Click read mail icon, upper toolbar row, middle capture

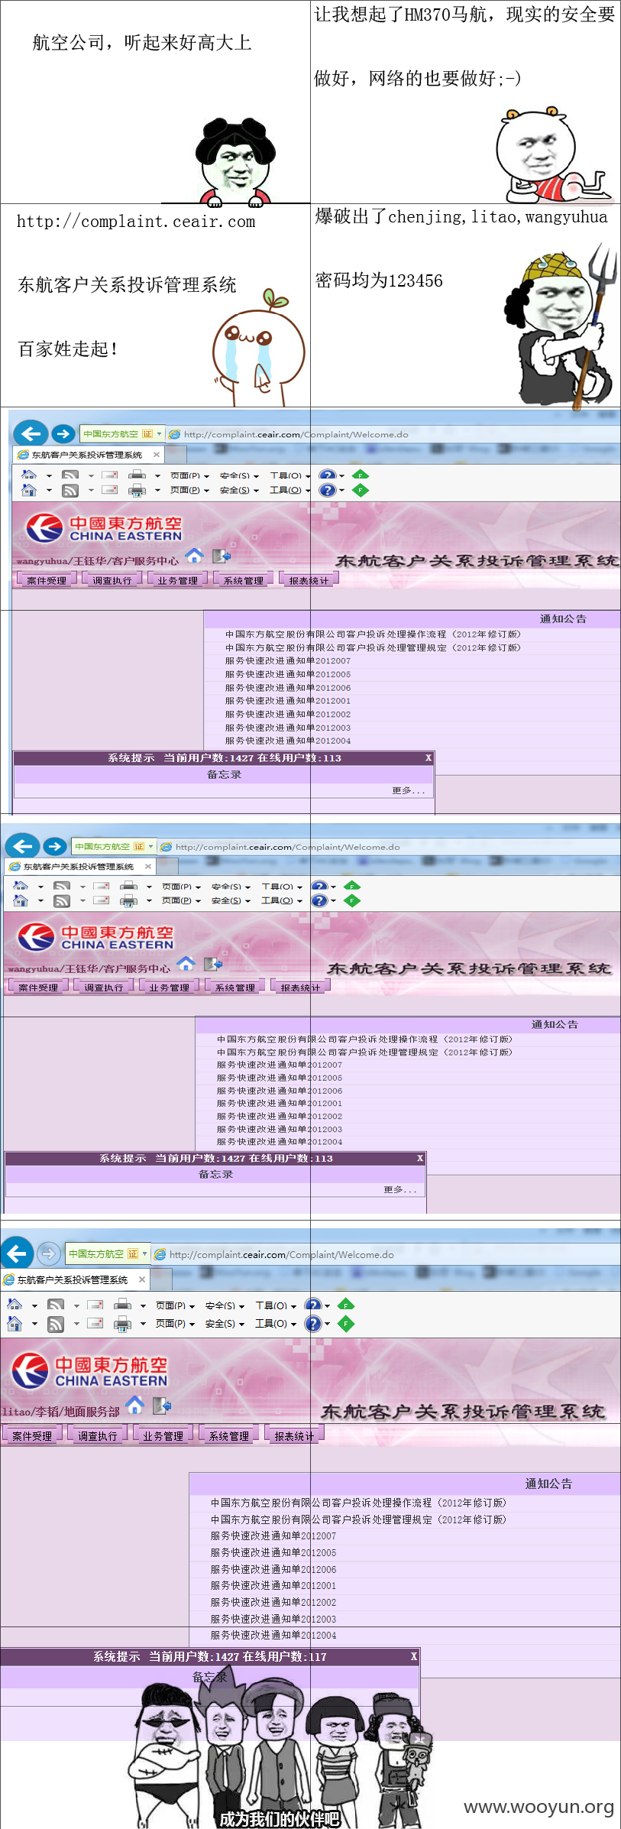coord(102,886)
